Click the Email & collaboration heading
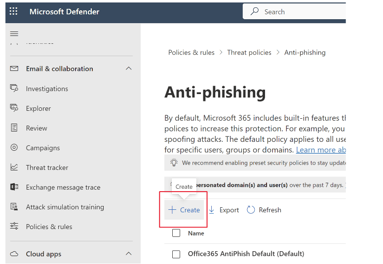Screen dimensions: 383x264 pyautogui.click(x=59, y=69)
